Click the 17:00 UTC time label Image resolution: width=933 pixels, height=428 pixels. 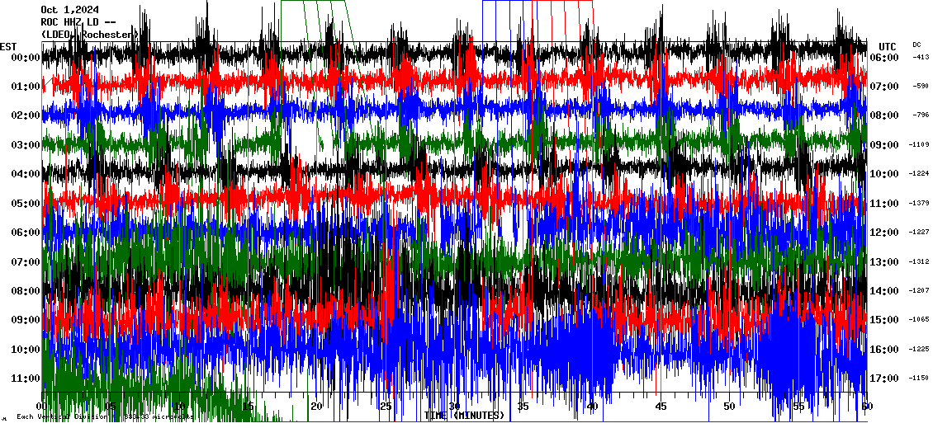point(883,379)
